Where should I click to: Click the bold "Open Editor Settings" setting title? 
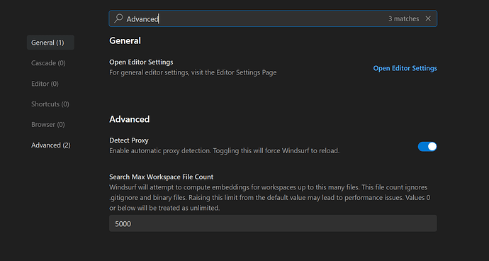pyautogui.click(x=141, y=62)
